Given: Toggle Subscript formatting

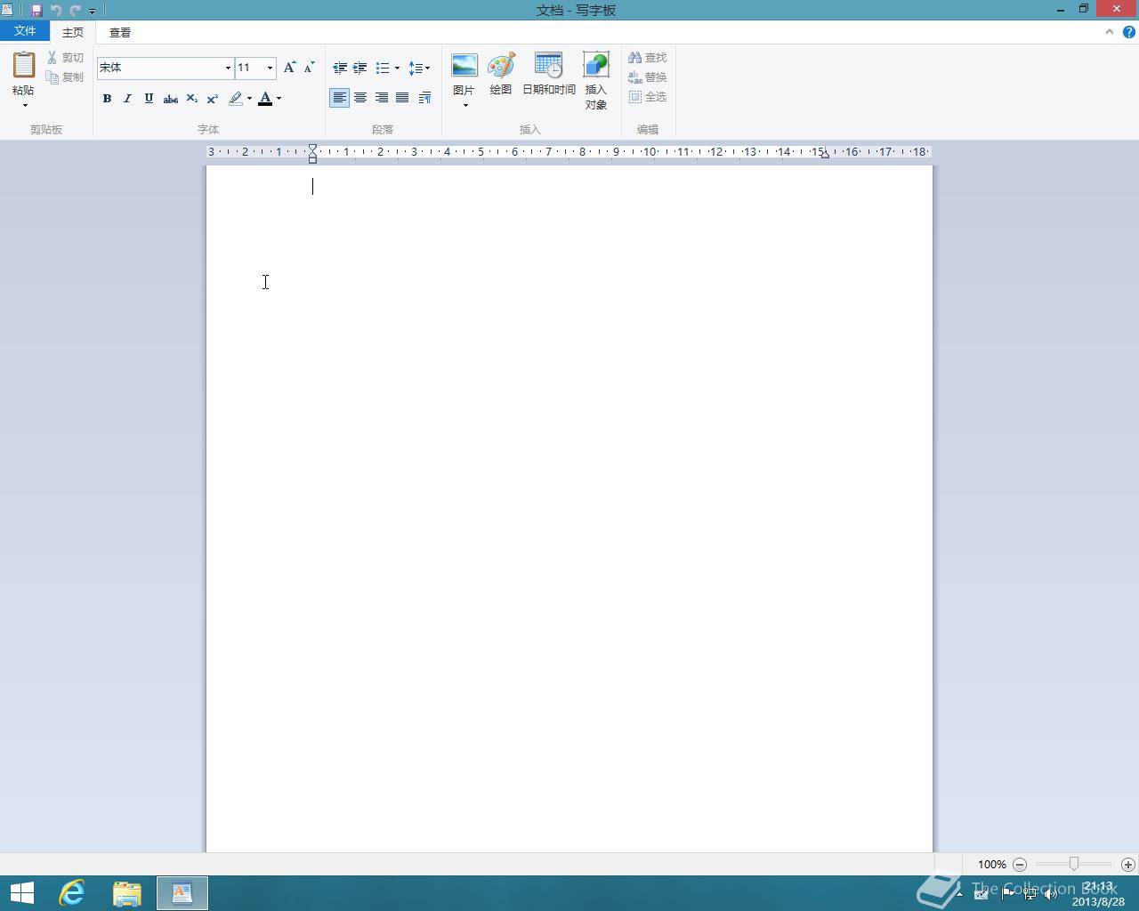Looking at the screenshot, I should pos(191,99).
